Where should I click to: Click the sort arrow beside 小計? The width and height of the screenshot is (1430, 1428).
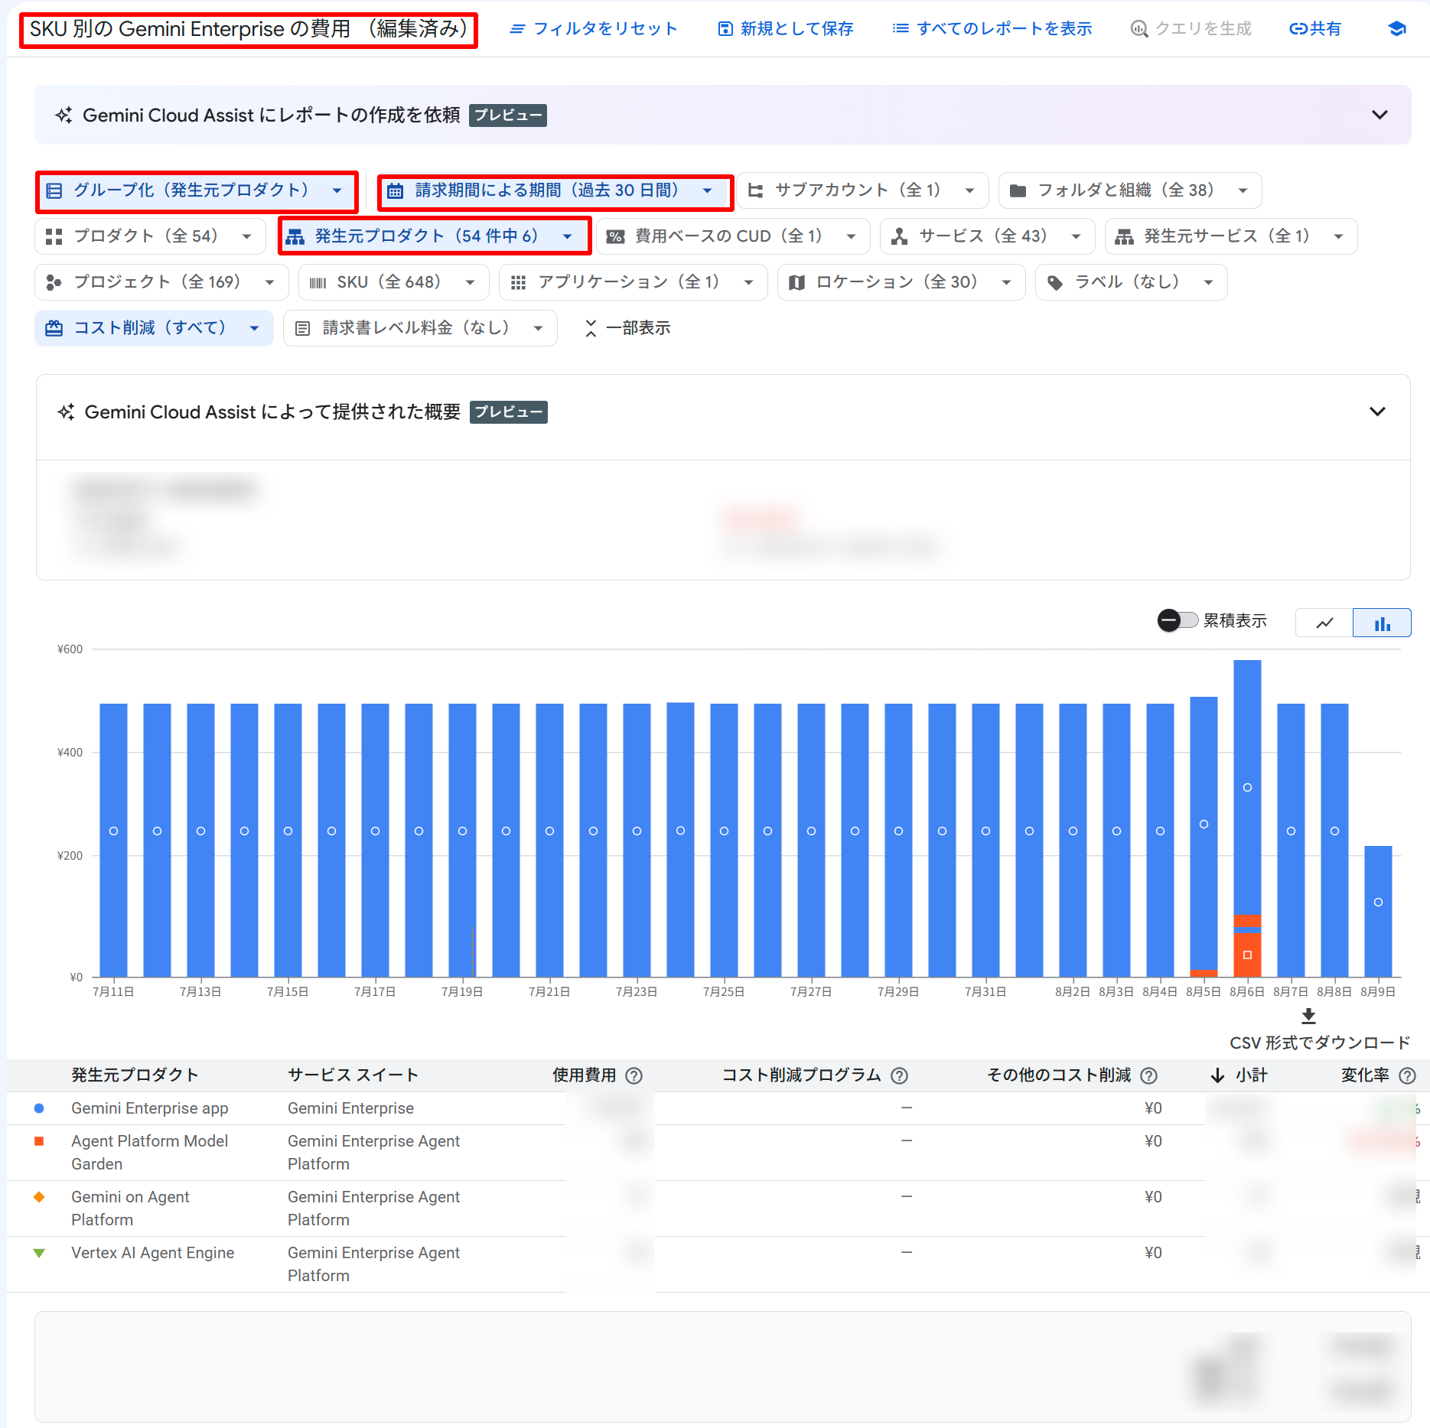point(1217,1075)
